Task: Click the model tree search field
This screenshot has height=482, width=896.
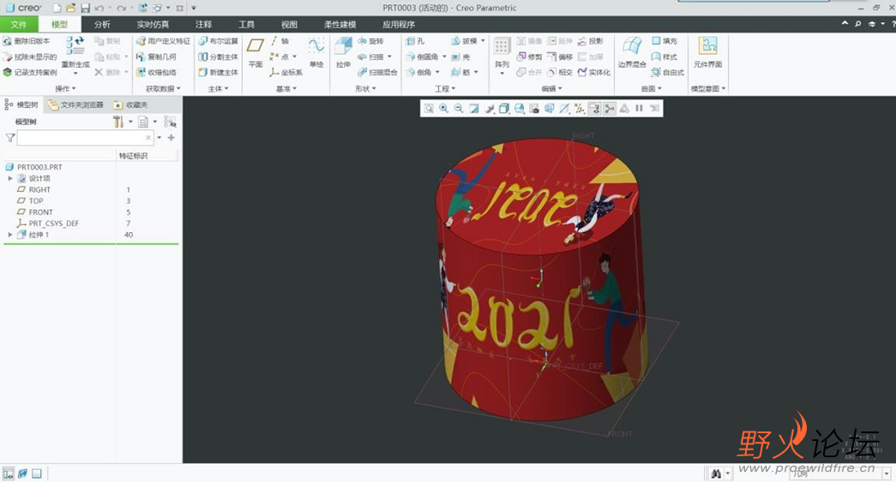Action: point(85,138)
